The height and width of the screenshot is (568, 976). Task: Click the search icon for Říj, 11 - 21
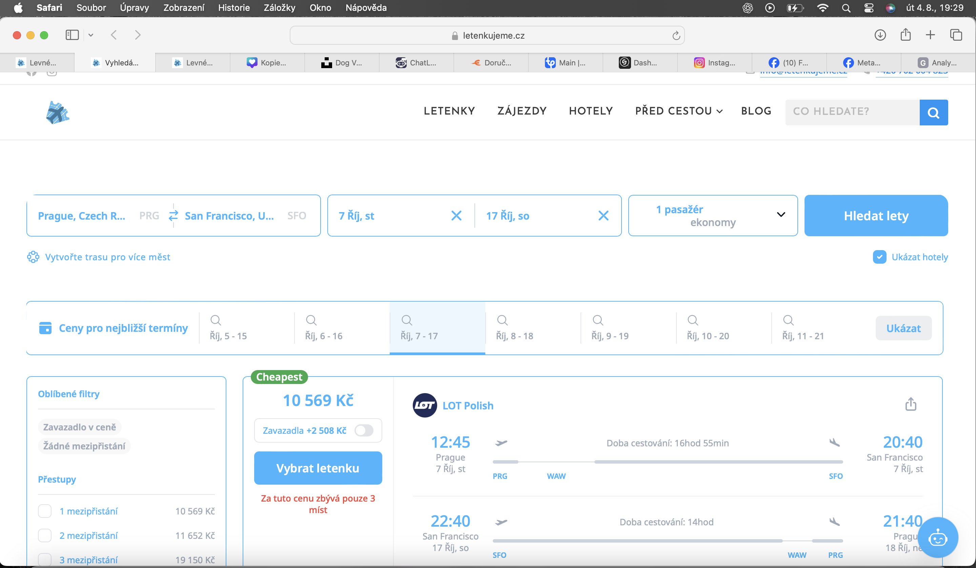point(788,320)
